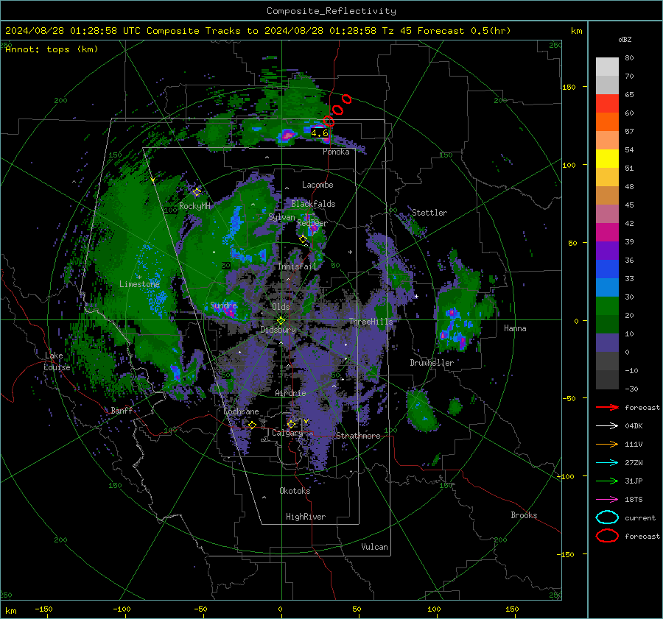
Task: Click the Airdrie label
Action: coord(290,393)
